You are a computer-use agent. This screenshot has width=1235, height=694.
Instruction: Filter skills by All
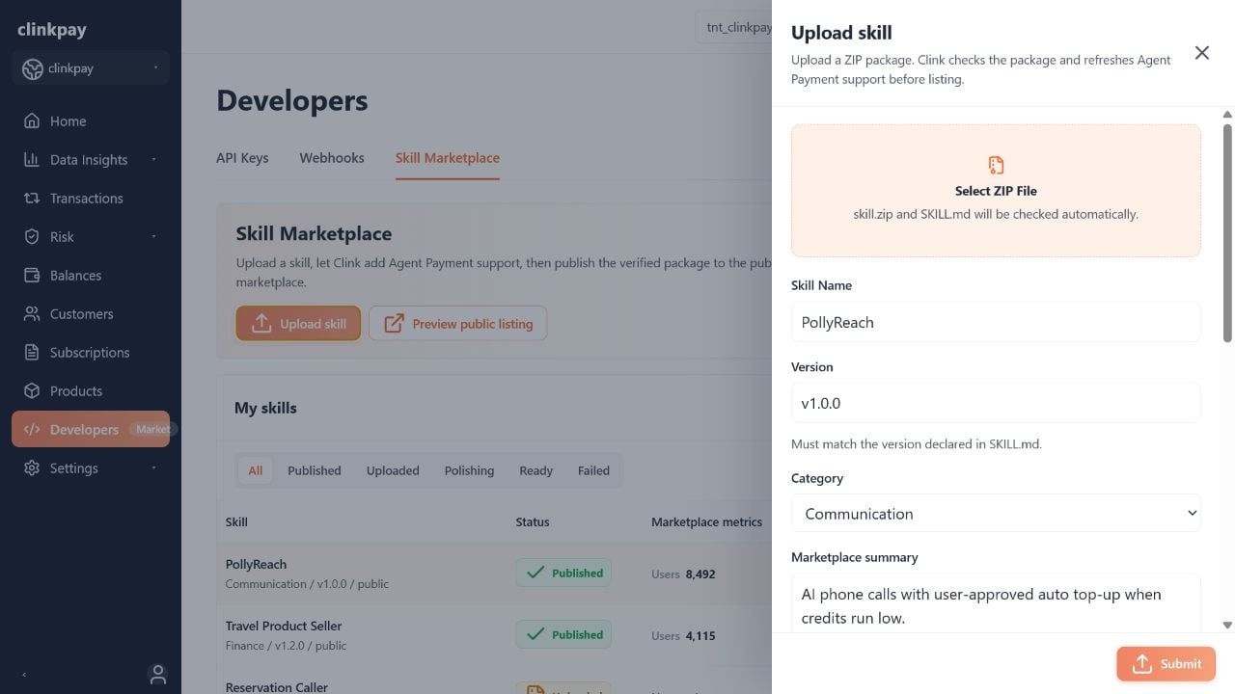255,470
